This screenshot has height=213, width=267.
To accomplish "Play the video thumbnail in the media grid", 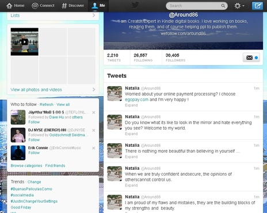I will (x=25, y=41).
